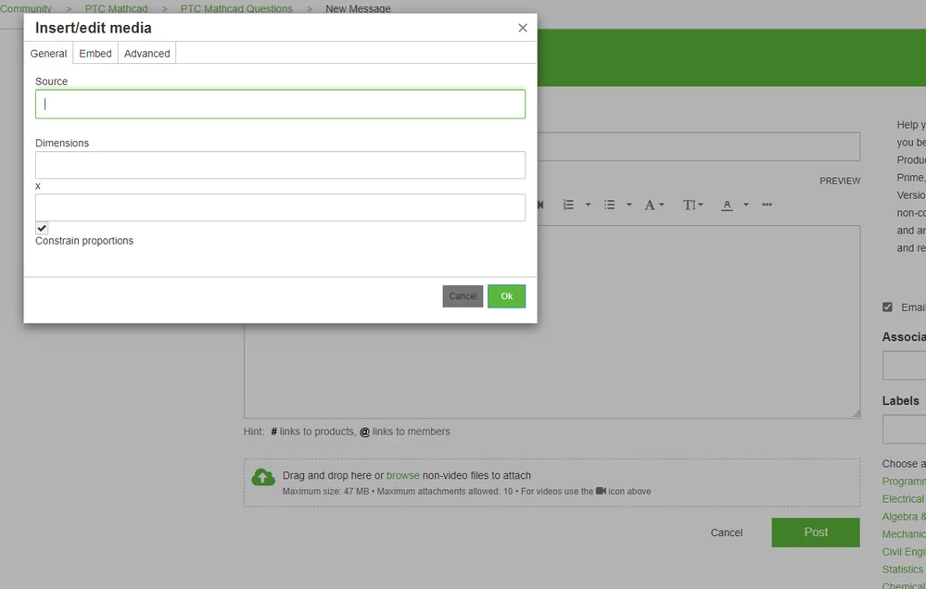The height and width of the screenshot is (589, 926).
Task: Select the Mechanical label link
Action: pyautogui.click(x=904, y=534)
